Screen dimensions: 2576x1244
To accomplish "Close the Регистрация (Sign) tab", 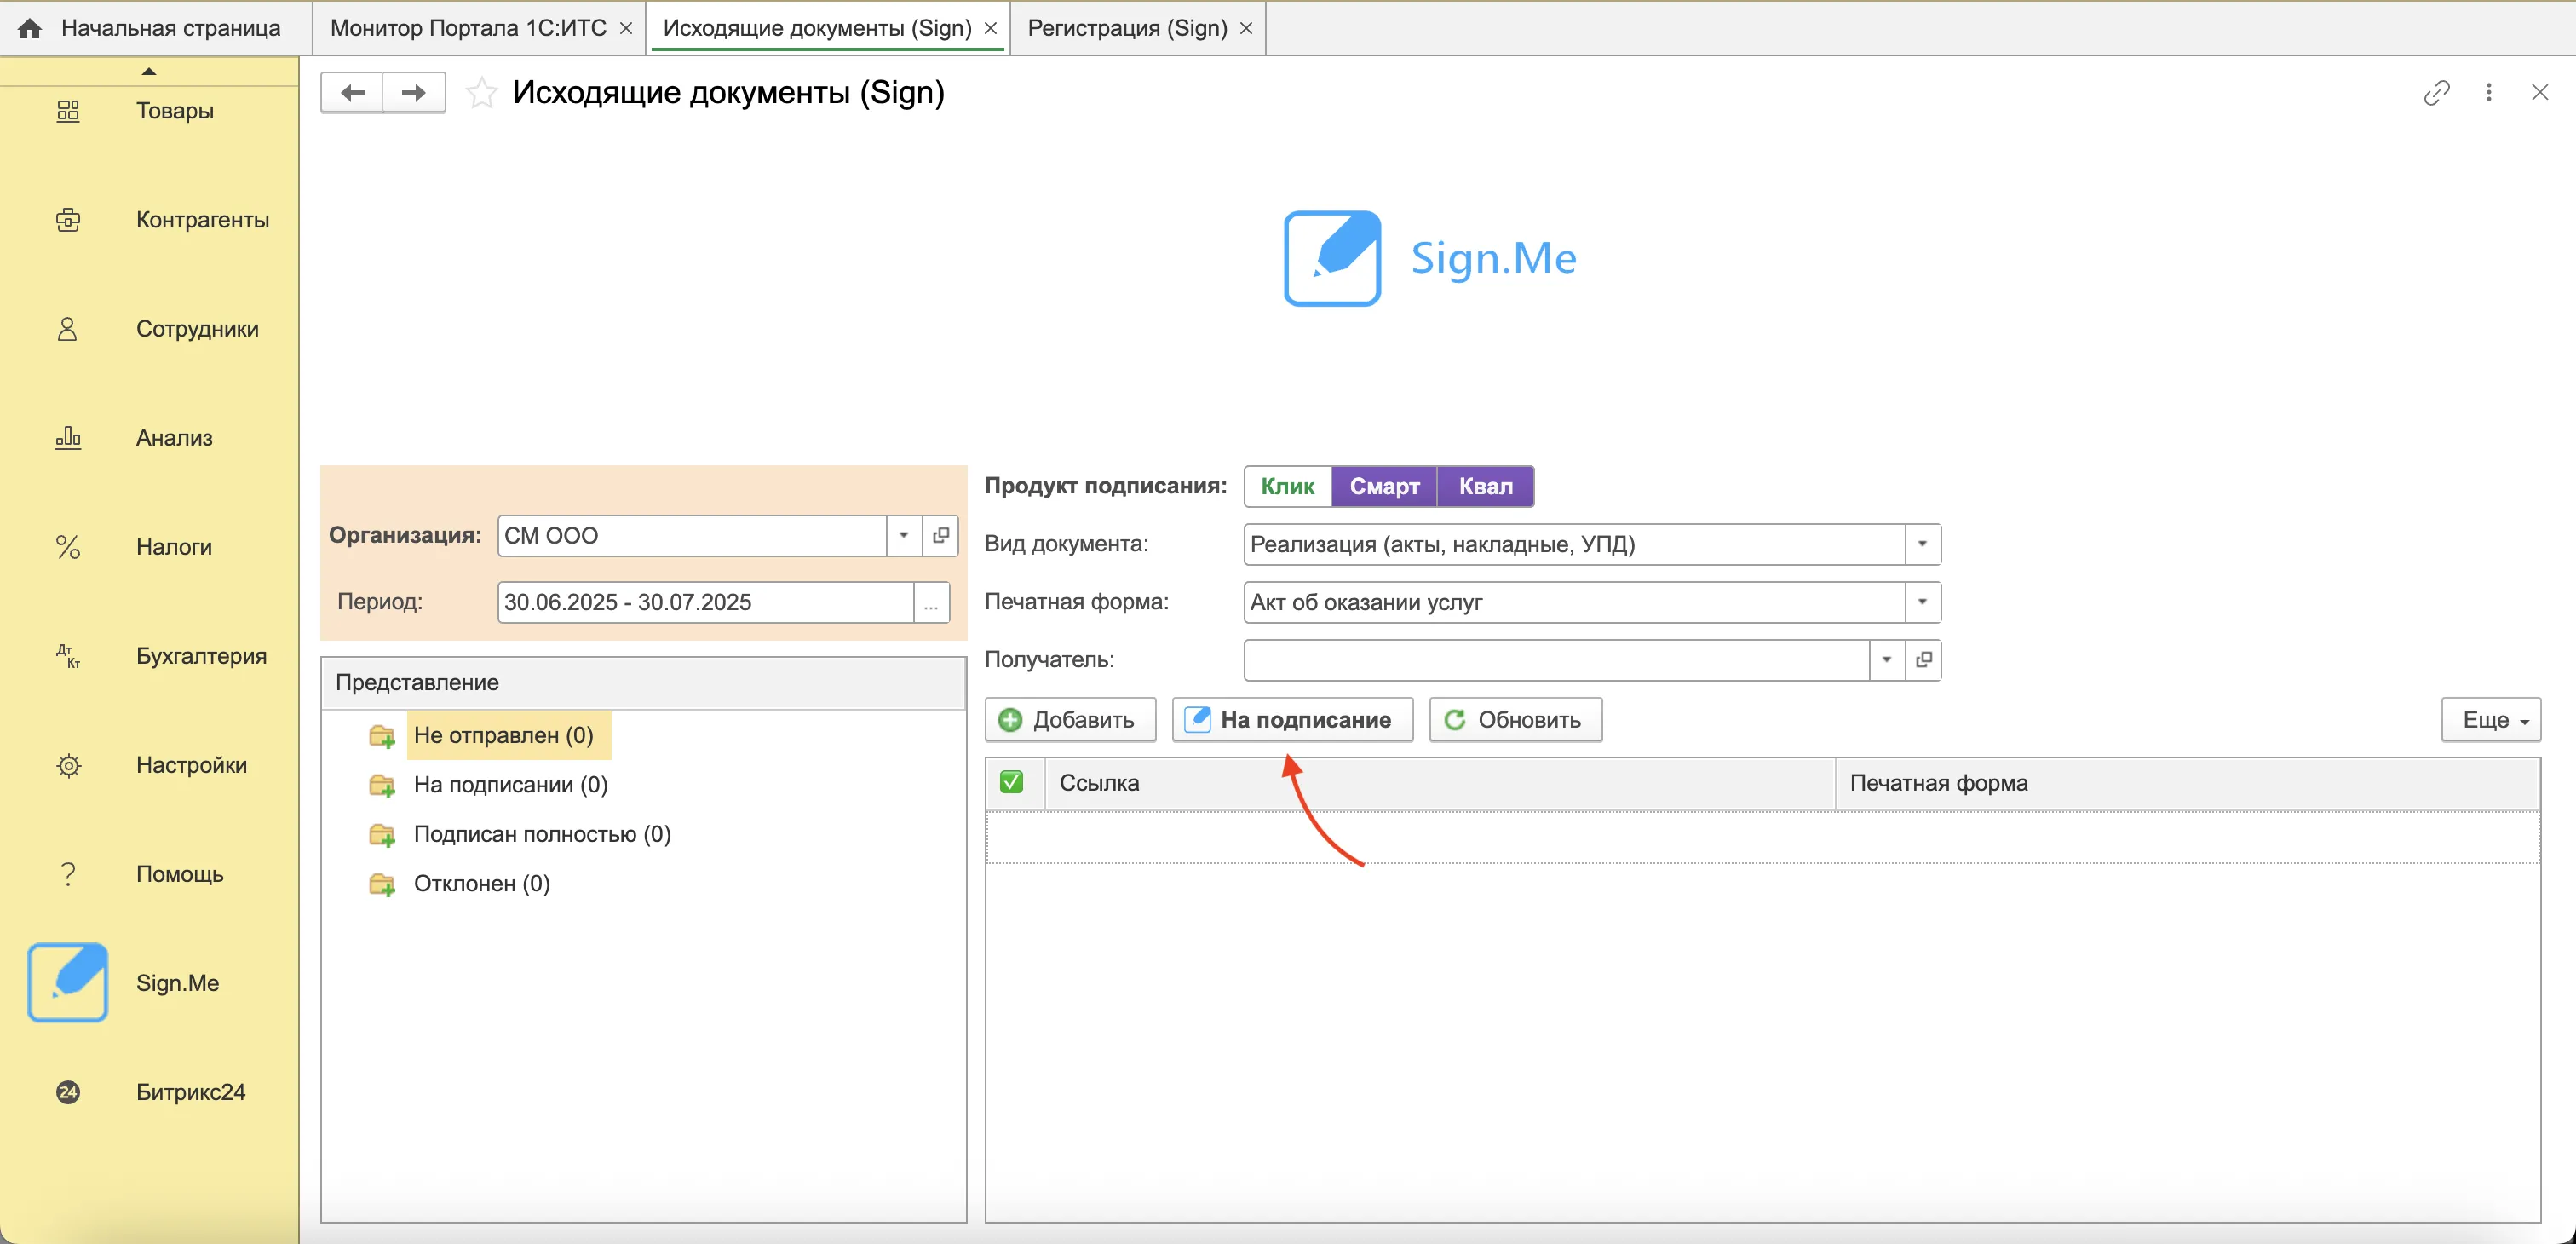I will pyautogui.click(x=1246, y=28).
